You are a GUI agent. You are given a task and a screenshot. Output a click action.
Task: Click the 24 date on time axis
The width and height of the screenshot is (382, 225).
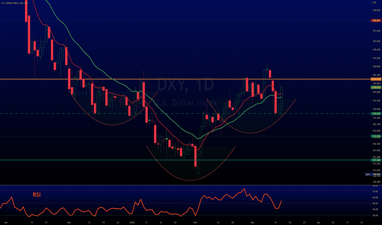pos(362,223)
